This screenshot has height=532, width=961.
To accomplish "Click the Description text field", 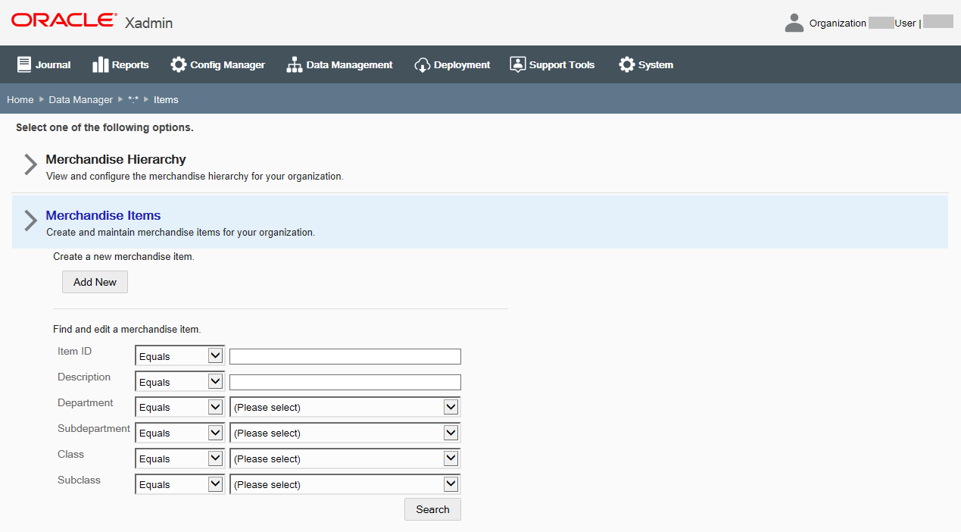I will click(x=345, y=382).
